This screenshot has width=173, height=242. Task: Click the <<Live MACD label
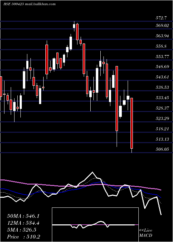click(x=146, y=233)
